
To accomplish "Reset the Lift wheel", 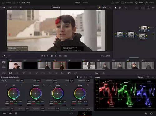I will point(22,85).
